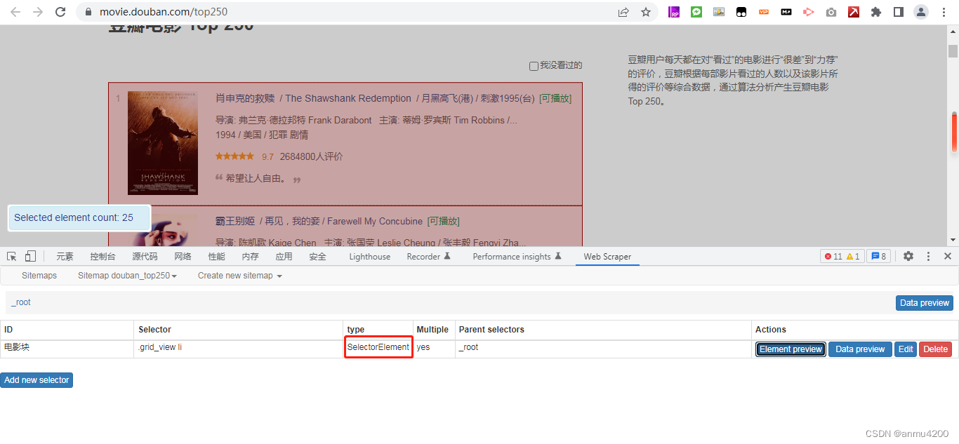Switch to the 安全 tab
This screenshot has width=959, height=444.
[317, 257]
